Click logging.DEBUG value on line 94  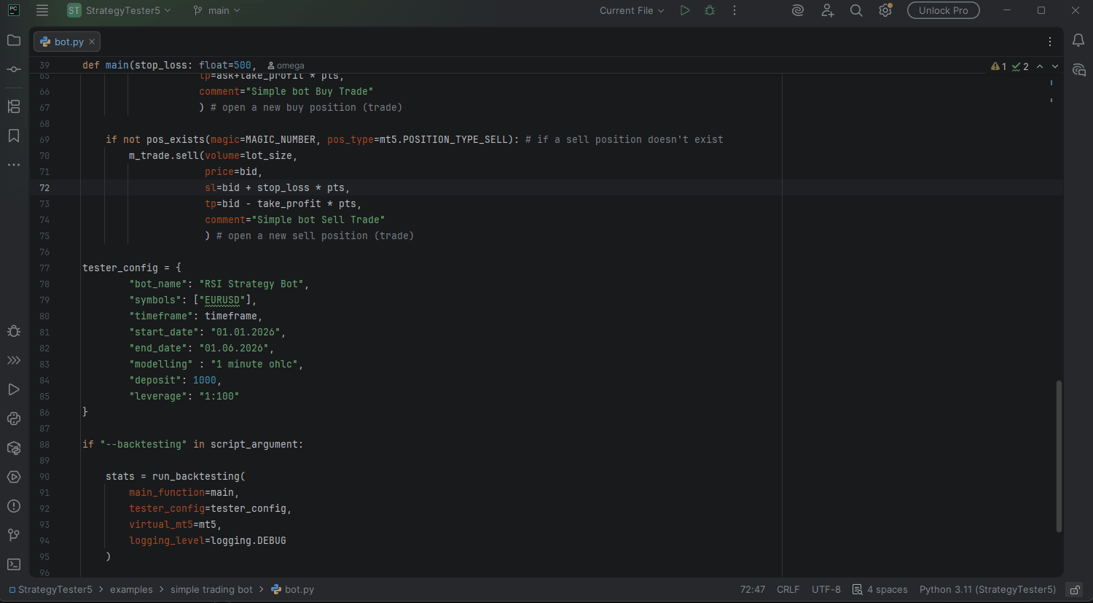[x=248, y=540]
